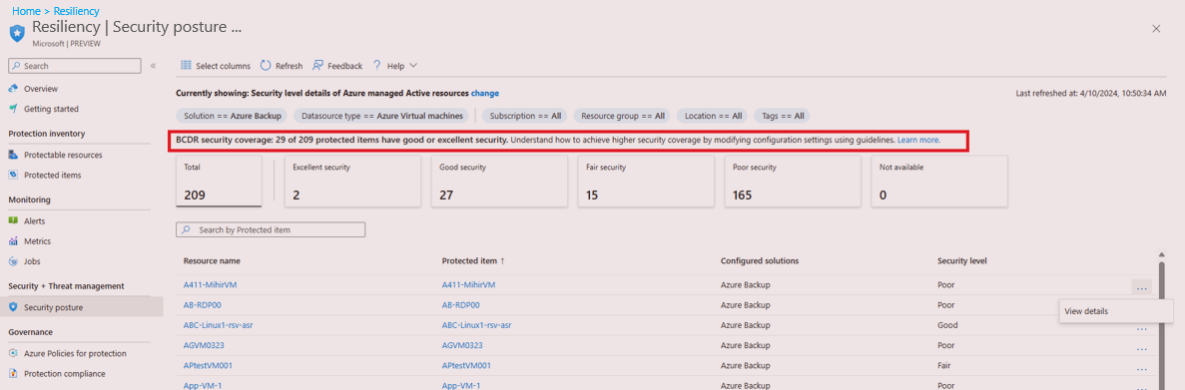Viewport: 1185px width, 390px height.
Task: Click Search by Protected item field
Action: coord(271,229)
